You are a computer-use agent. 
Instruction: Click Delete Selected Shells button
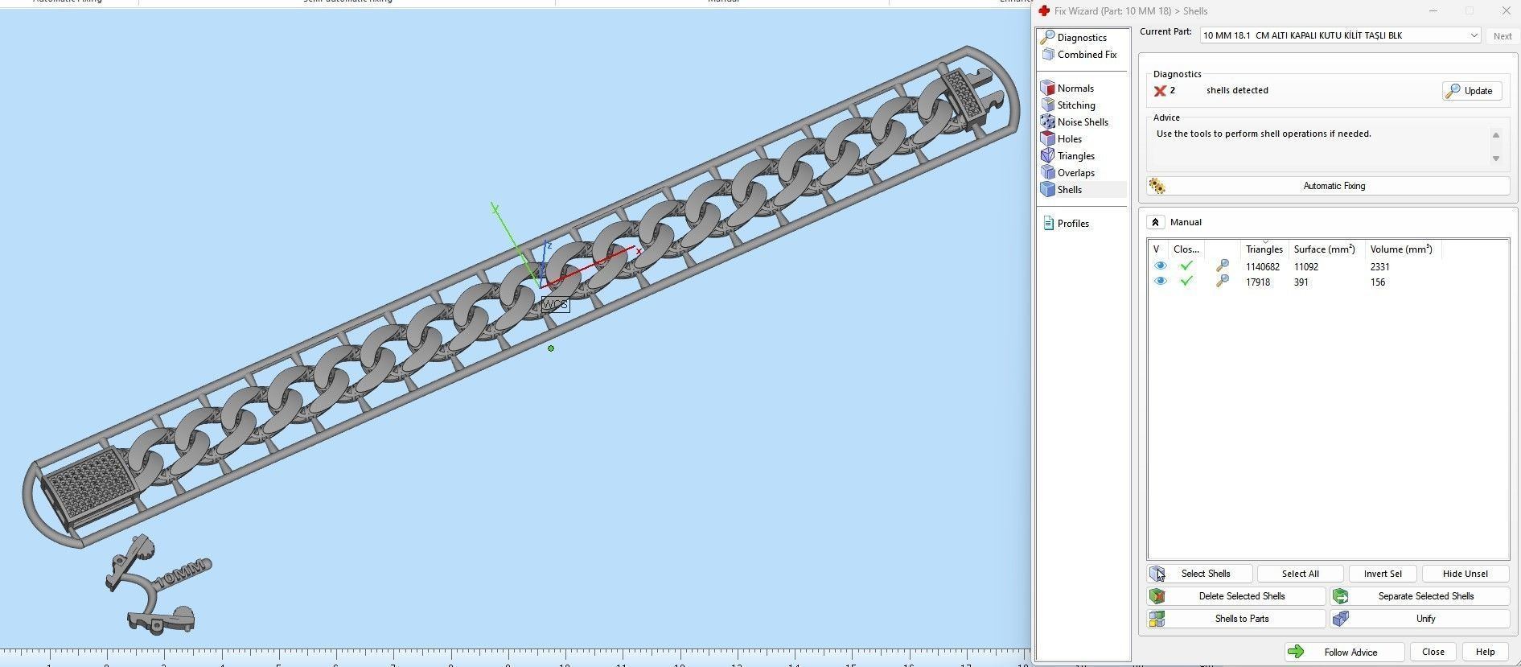(x=1236, y=596)
